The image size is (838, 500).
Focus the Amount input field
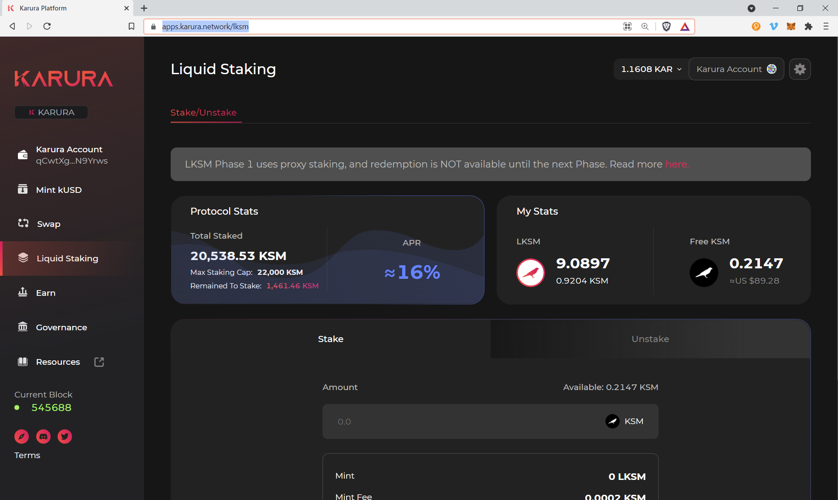click(x=490, y=421)
